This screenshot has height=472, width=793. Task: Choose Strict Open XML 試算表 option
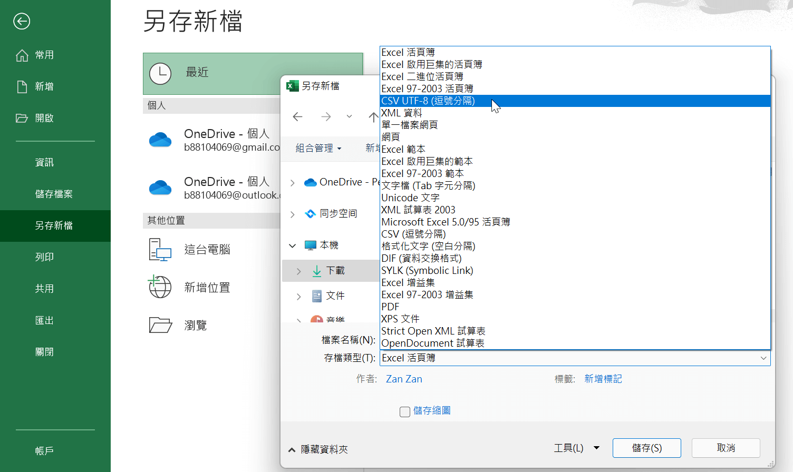coord(575,331)
